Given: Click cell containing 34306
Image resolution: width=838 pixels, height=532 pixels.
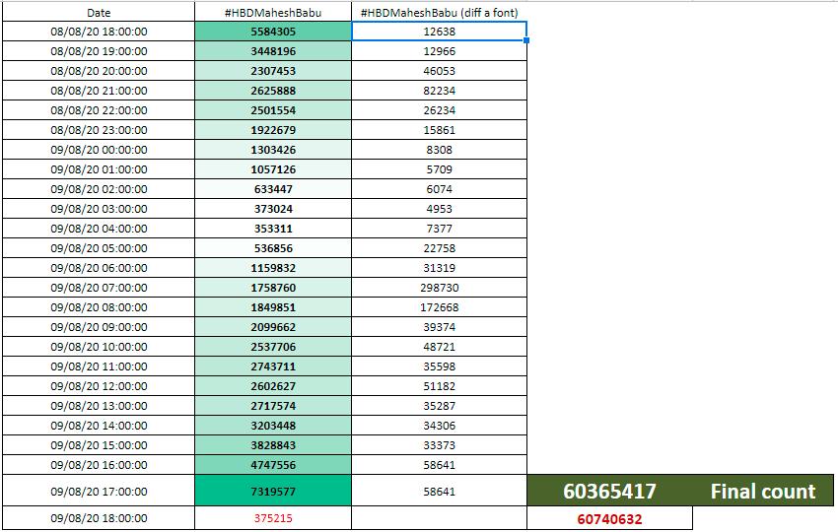Looking at the screenshot, I should [x=439, y=426].
